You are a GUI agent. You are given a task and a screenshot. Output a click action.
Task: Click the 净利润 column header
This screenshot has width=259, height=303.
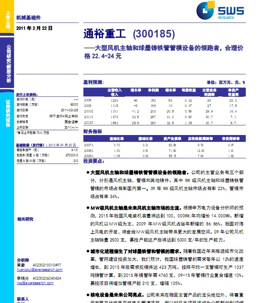(153, 90)
